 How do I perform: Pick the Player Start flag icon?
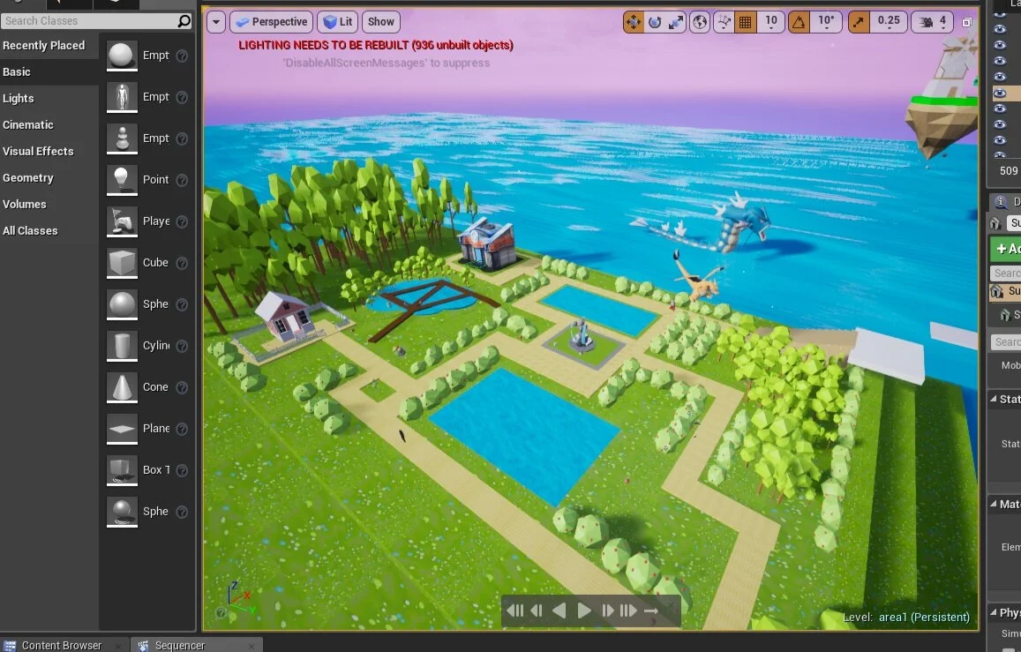[122, 221]
